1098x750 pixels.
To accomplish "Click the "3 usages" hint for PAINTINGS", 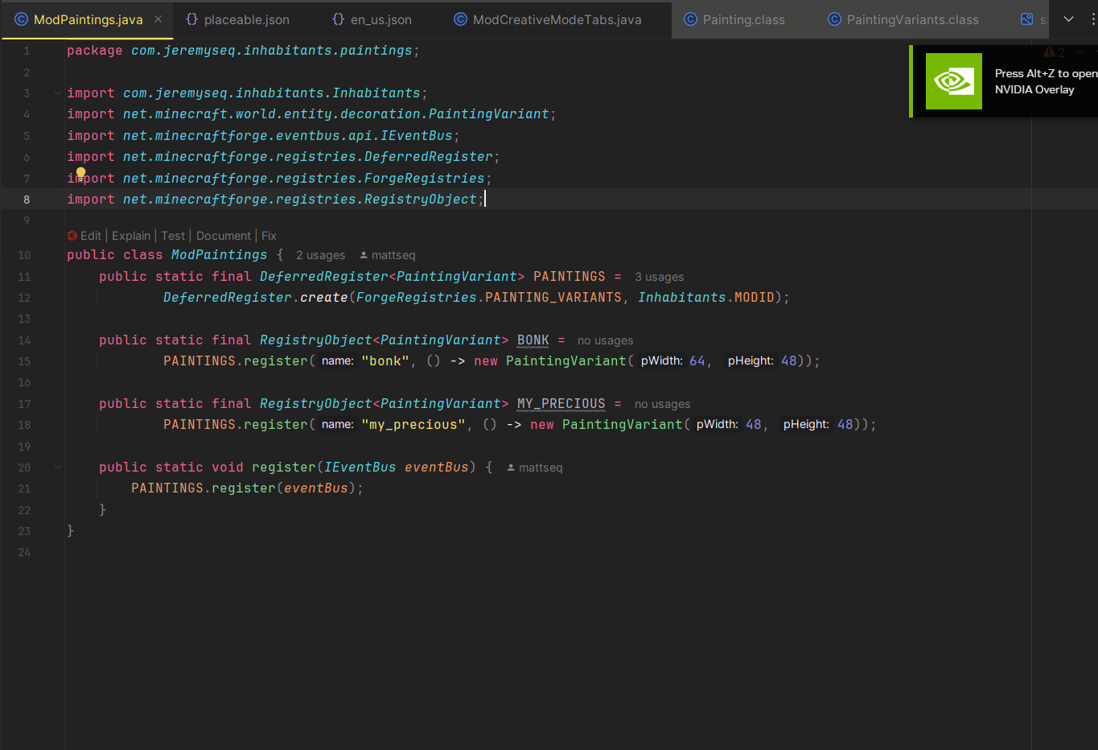I will click(x=659, y=277).
